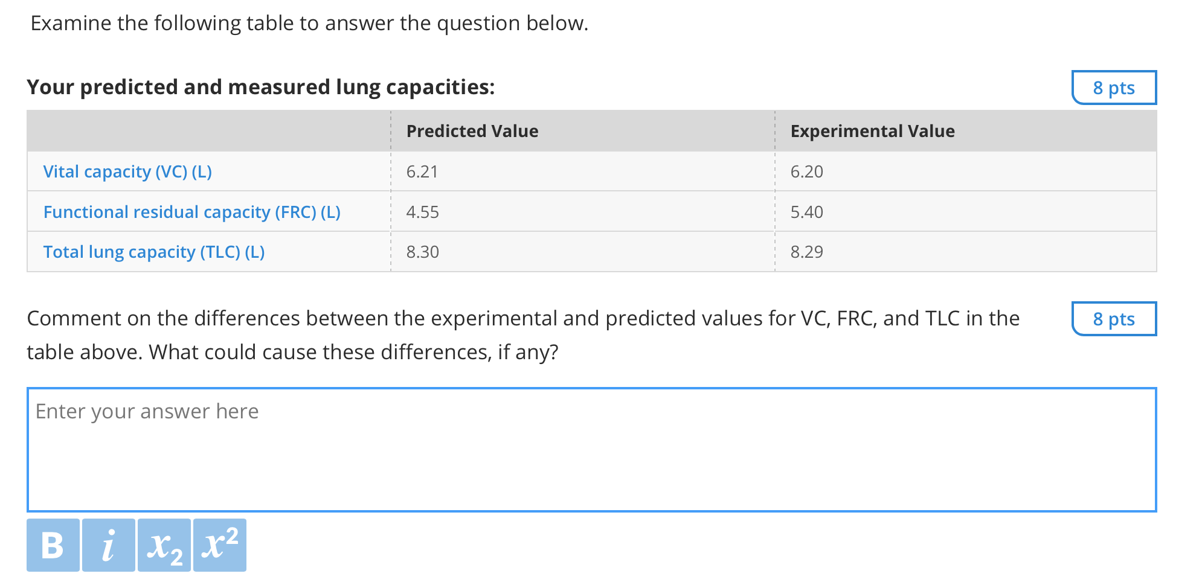1202x588 pixels.
Task: Toggle bold formatting in the answer editor
Action: click(53, 545)
